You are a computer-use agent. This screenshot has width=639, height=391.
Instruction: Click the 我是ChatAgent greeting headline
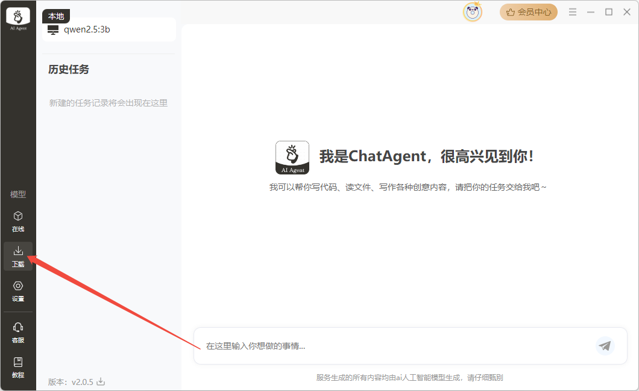pyautogui.click(x=426, y=156)
